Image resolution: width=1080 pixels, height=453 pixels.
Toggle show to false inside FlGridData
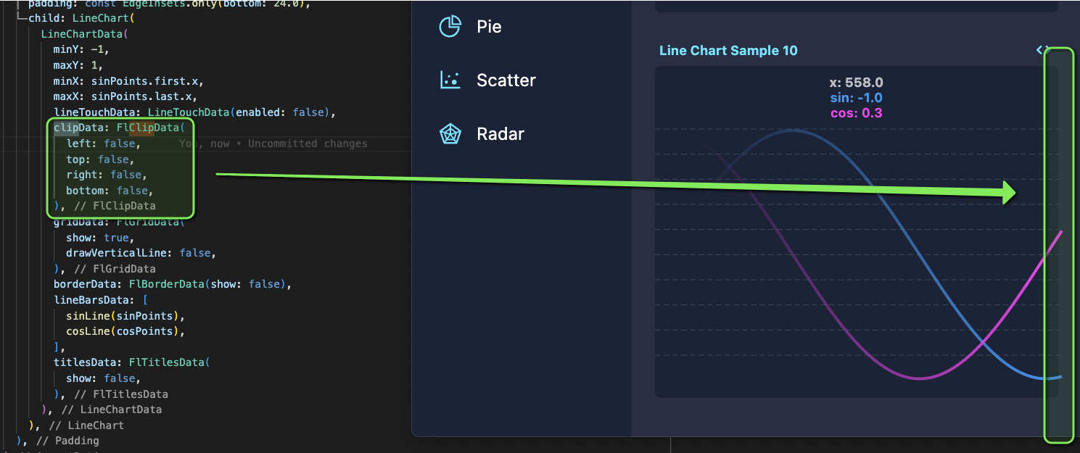(x=116, y=237)
